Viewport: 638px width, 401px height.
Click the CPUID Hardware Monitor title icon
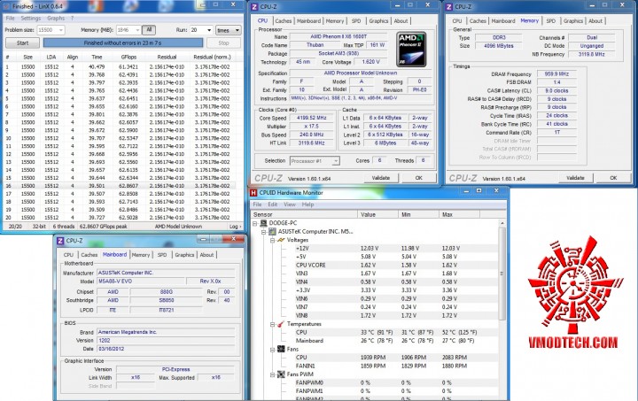tap(253, 193)
